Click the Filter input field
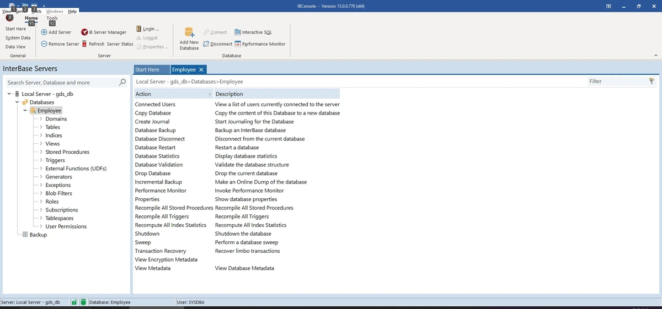The width and height of the screenshot is (662, 309). pyautogui.click(x=618, y=81)
